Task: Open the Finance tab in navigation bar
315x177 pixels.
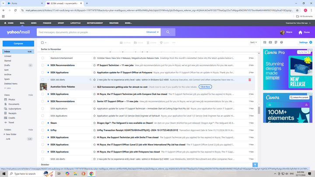Action: 47,23
